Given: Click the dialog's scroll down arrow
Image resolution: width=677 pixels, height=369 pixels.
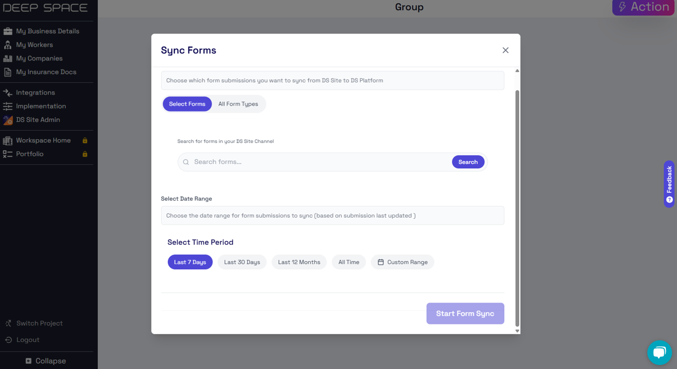Looking at the screenshot, I should 517,331.
